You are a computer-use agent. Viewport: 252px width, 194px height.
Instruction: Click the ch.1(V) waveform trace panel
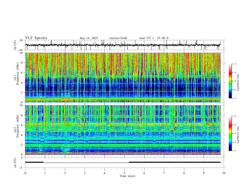[x=124, y=45]
